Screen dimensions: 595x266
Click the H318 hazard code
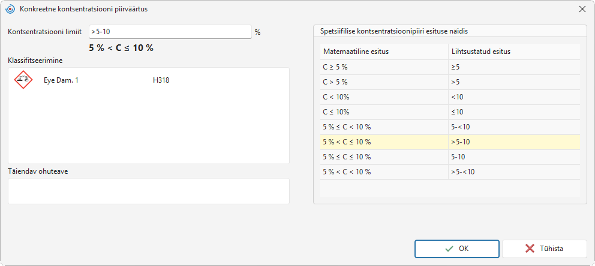[161, 80]
